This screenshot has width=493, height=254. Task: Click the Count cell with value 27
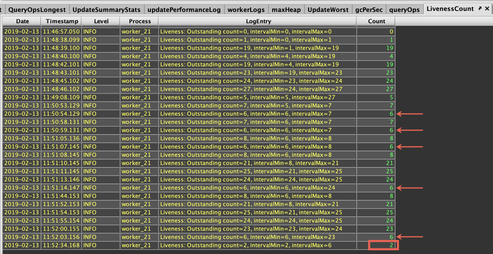(376, 89)
